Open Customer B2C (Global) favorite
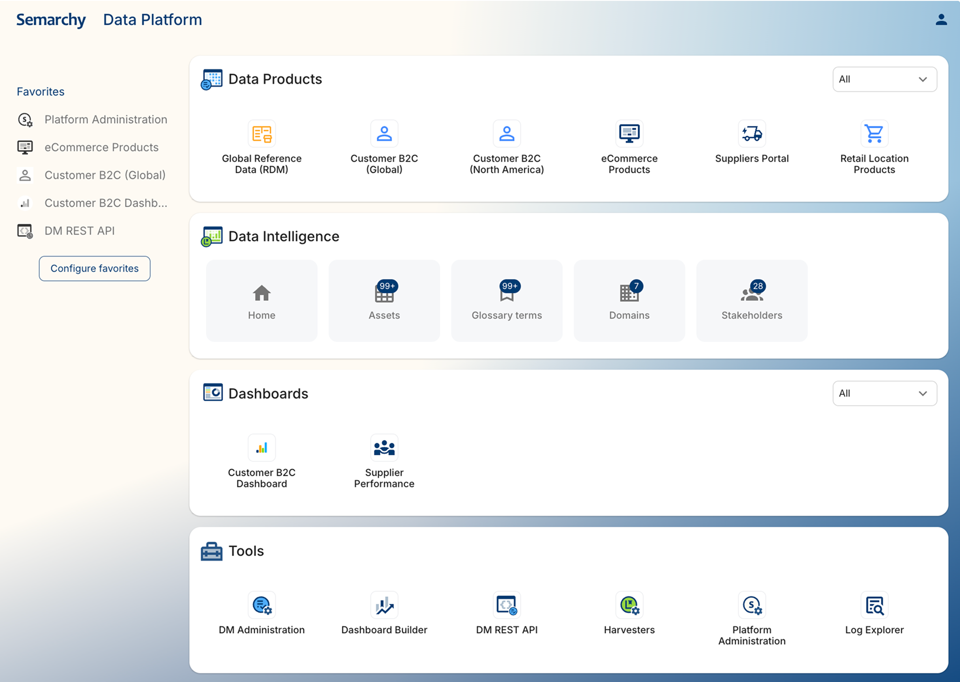The height and width of the screenshot is (682, 960). click(x=92, y=175)
